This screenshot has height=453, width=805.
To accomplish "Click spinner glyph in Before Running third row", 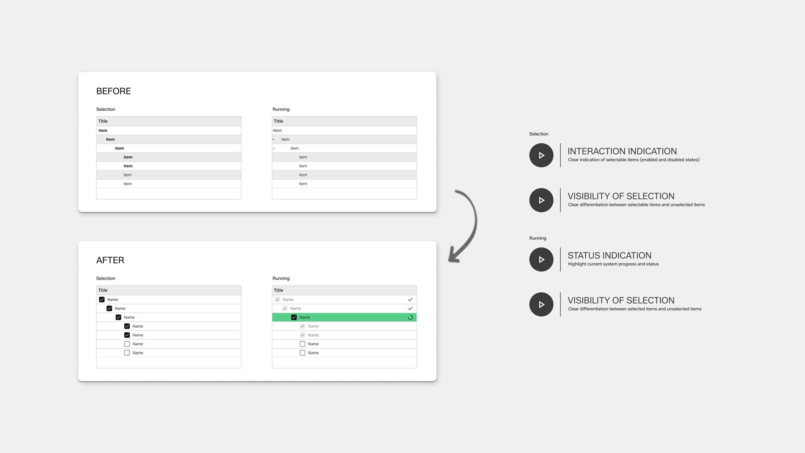I will point(274,148).
